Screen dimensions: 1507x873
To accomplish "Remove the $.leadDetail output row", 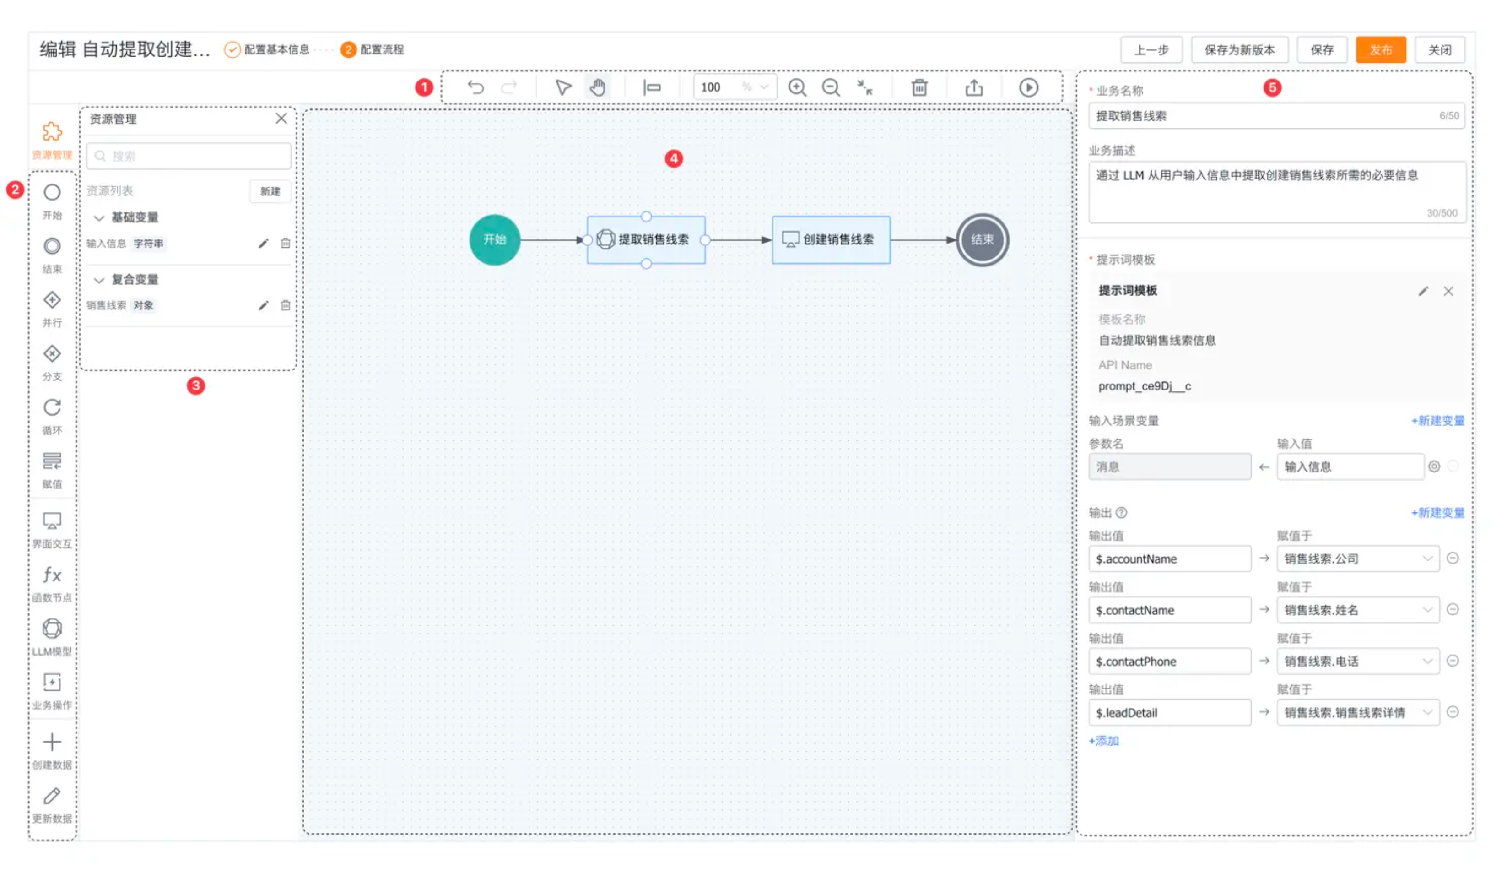I will click(1452, 712).
